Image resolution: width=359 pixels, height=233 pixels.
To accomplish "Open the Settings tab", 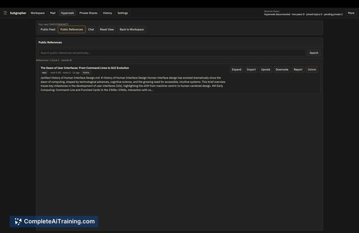I will point(123,13).
